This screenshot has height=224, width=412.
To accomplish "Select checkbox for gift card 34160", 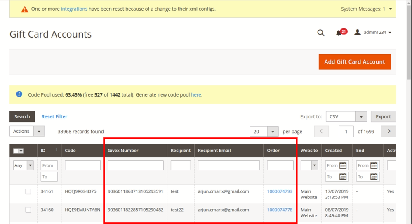I will click(28, 210).
